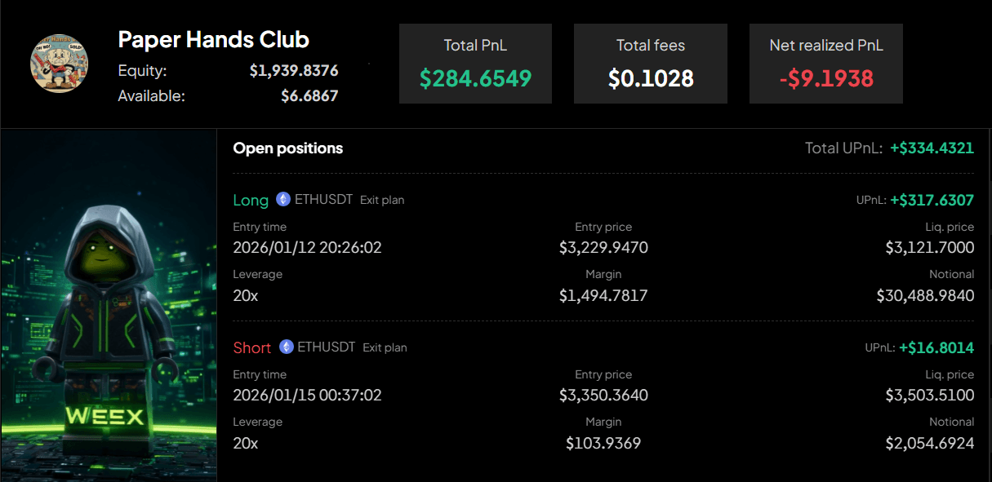Image resolution: width=992 pixels, height=482 pixels.
Task: Click the WEEX mascot artwork panel
Action: [x=108, y=304]
